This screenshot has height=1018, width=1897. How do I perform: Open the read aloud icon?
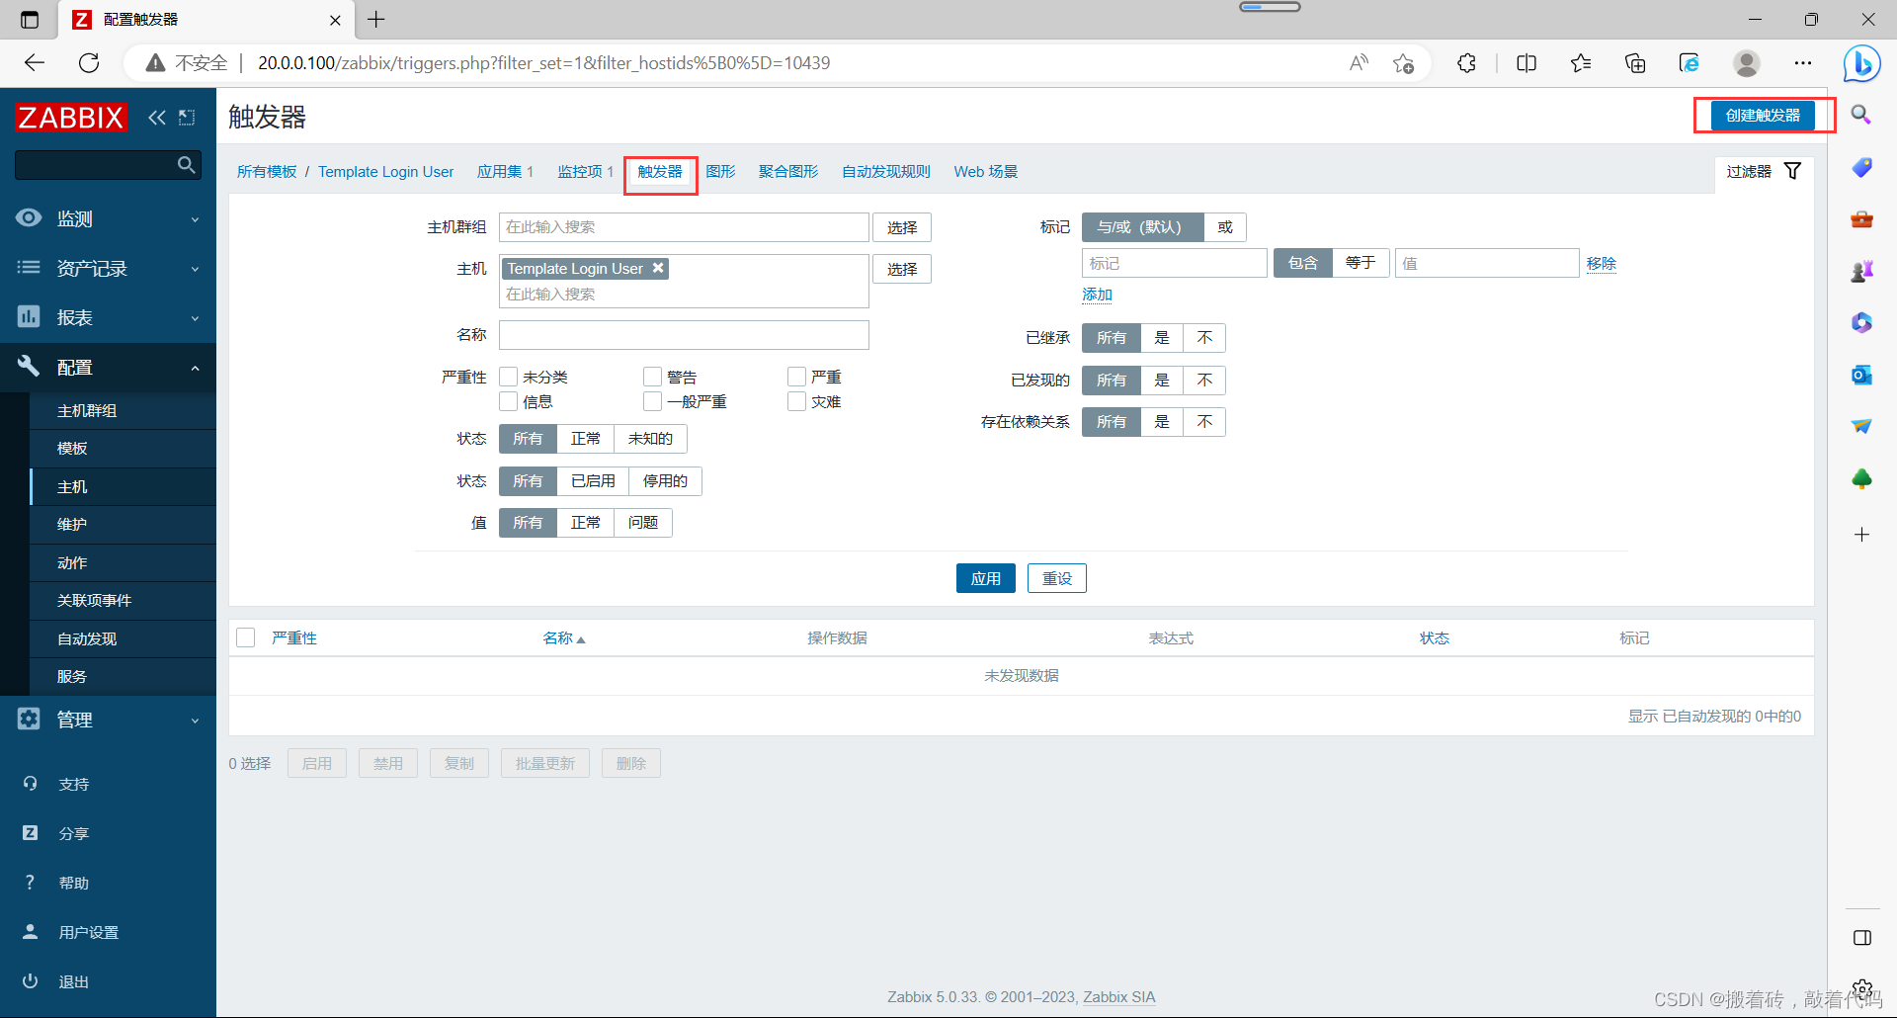pyautogui.click(x=1360, y=63)
